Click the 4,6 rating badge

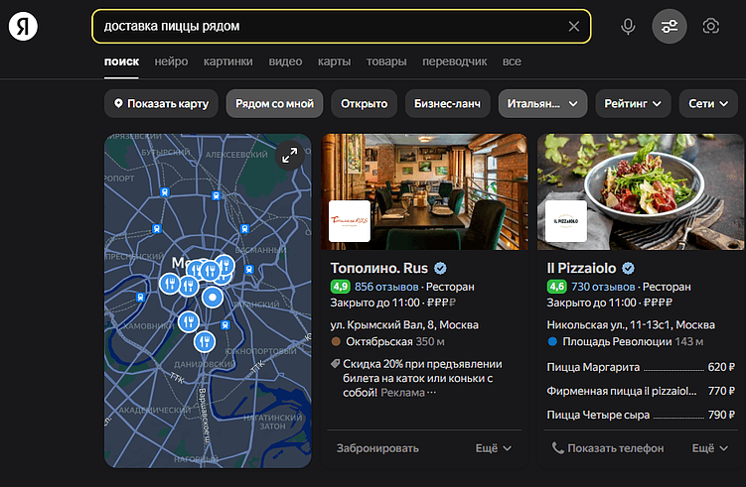pos(556,287)
